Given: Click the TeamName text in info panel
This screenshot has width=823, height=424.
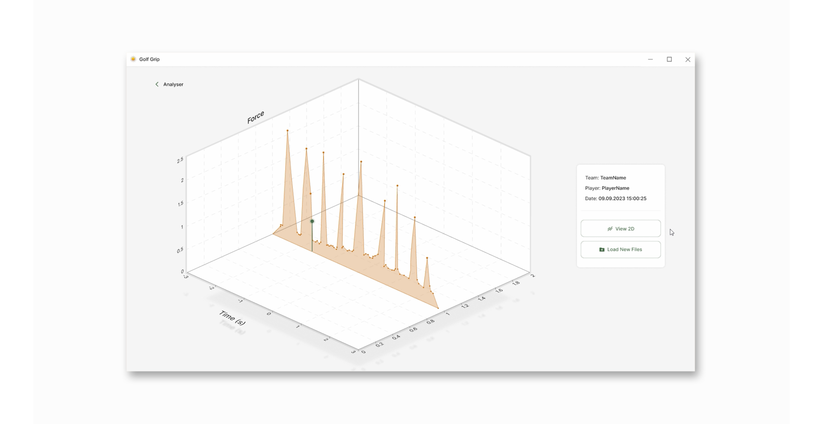Looking at the screenshot, I should (613, 178).
